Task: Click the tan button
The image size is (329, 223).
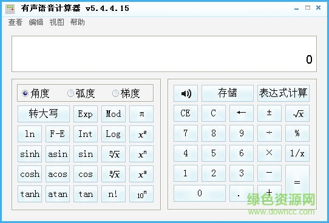Action: (x=86, y=194)
